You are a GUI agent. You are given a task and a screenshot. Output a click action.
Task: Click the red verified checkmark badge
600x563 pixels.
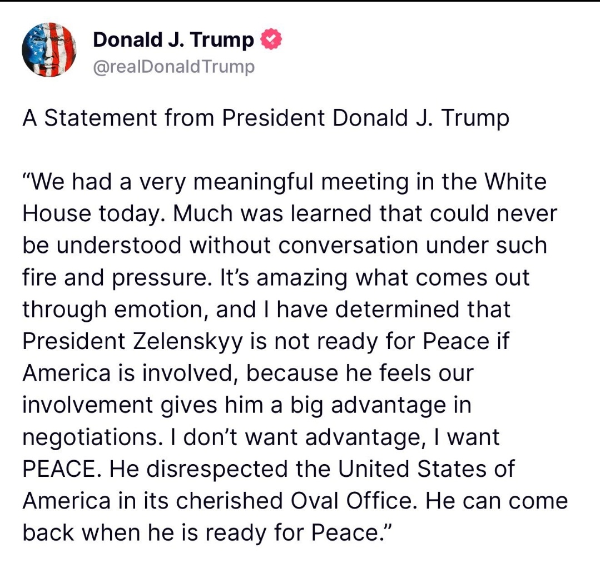tap(271, 40)
